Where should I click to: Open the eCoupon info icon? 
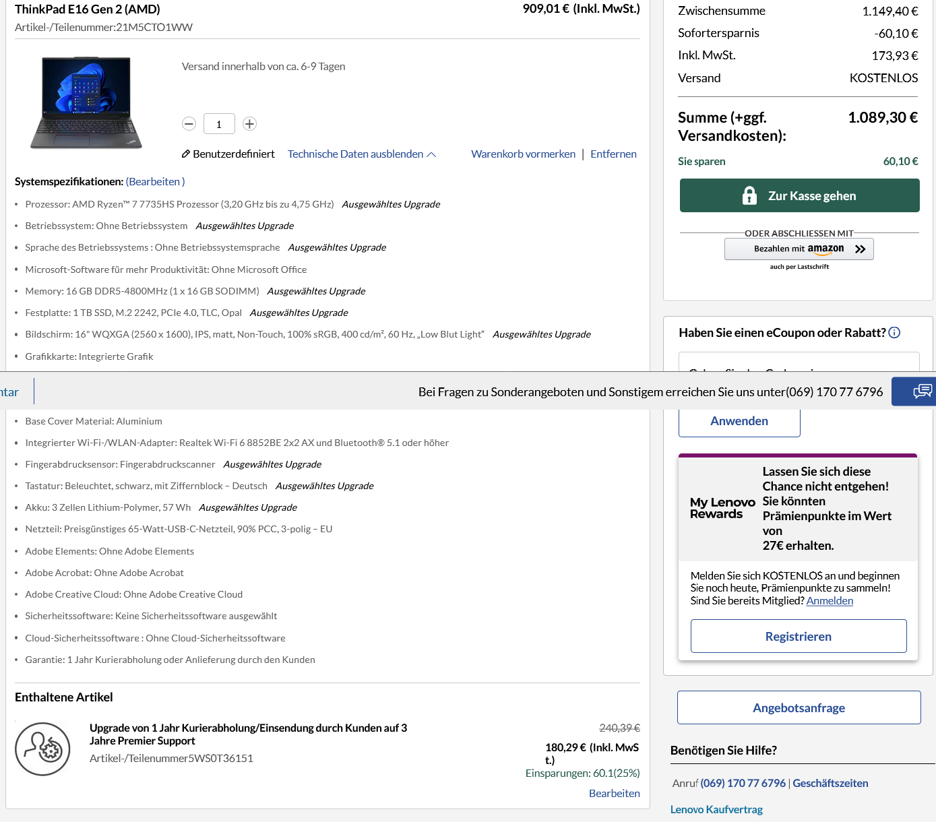[x=894, y=332]
